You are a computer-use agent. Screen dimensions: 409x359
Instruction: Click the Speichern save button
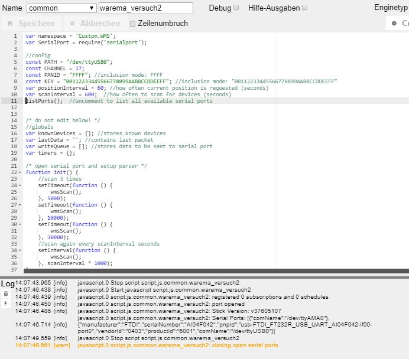[32, 24]
